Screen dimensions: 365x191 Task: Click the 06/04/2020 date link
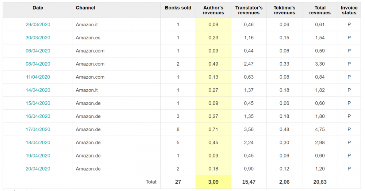(38, 51)
